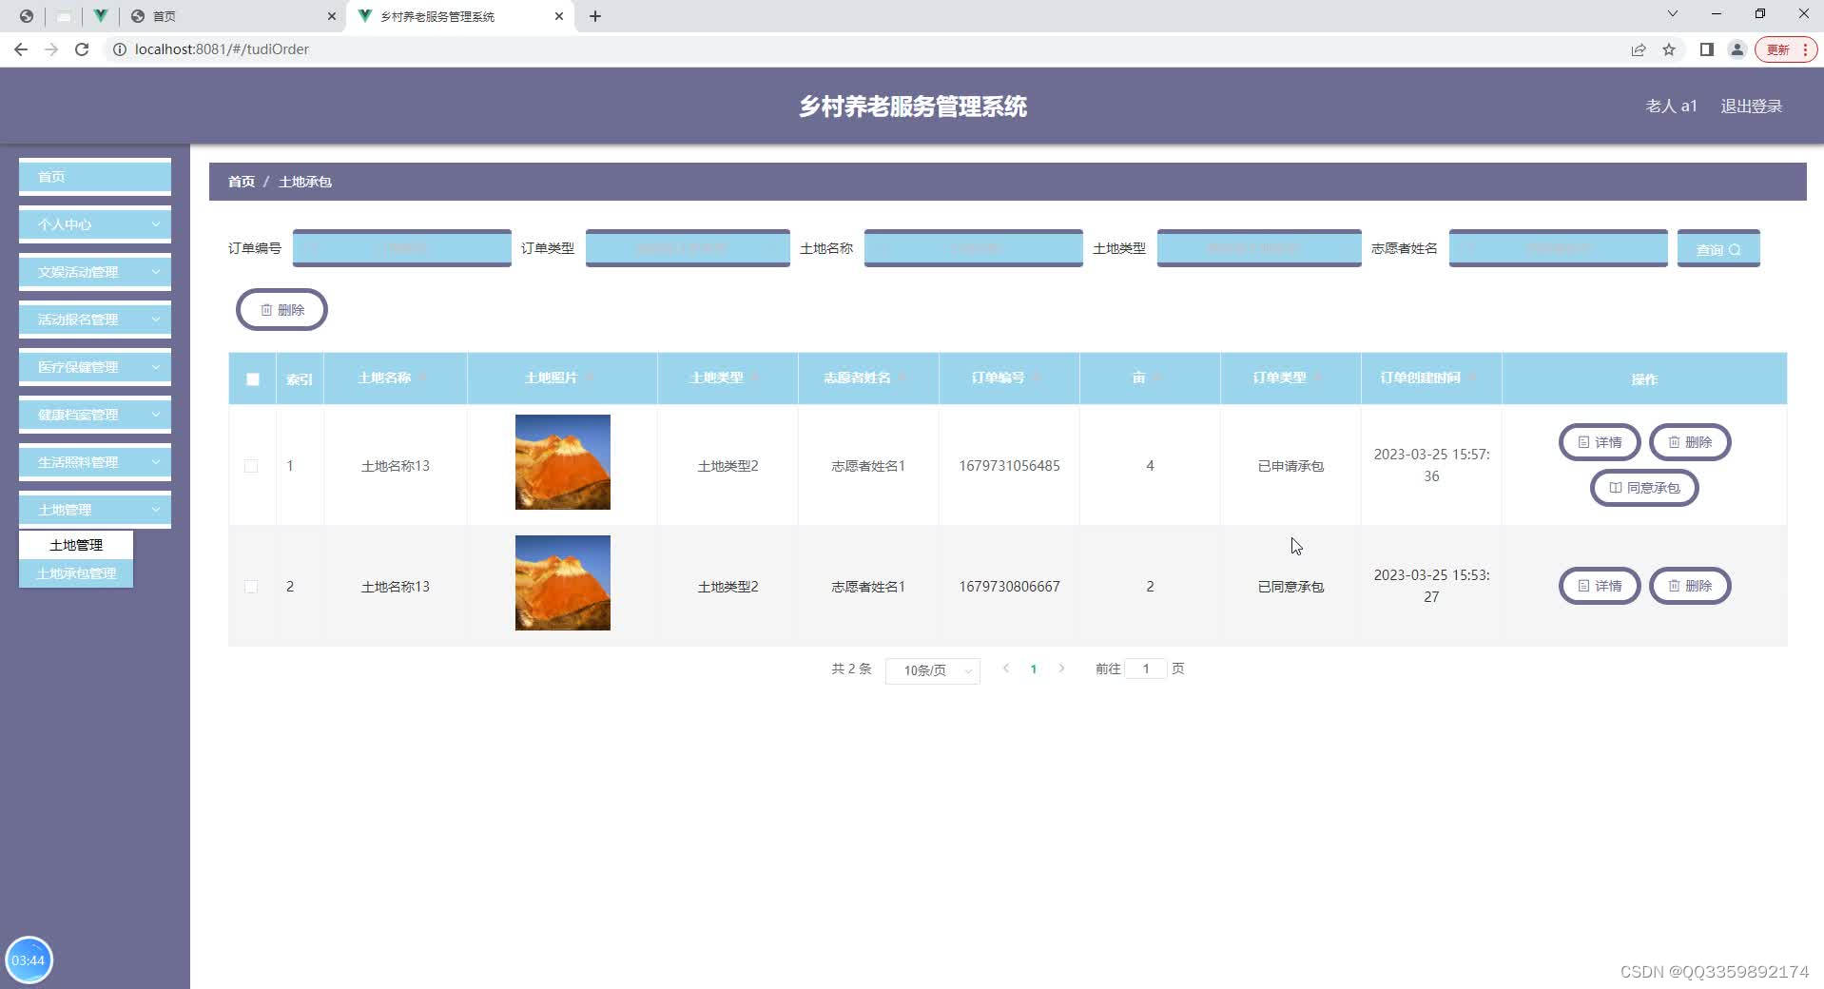Open the 10条/页 page size dropdown

pos(932,670)
